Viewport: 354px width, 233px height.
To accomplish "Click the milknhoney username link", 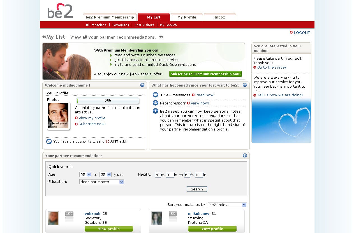I will [x=199, y=213].
